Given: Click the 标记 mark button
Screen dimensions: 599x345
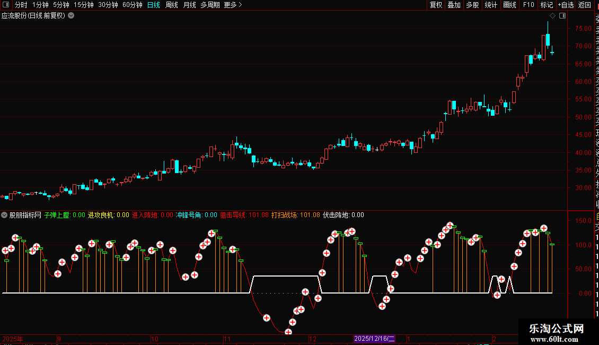Looking at the screenshot, I should (547, 5).
